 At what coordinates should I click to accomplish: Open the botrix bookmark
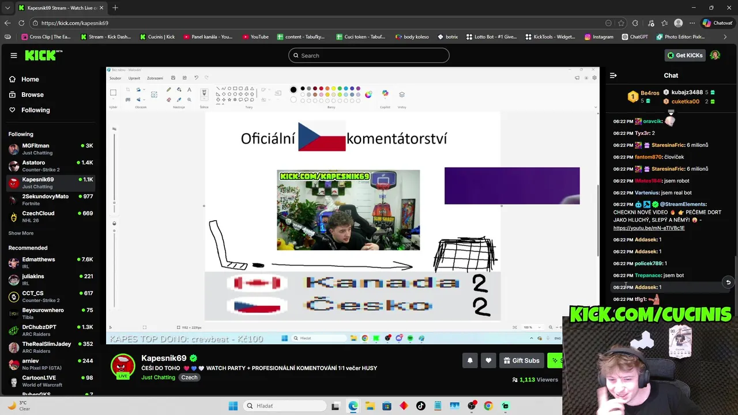pos(447,37)
